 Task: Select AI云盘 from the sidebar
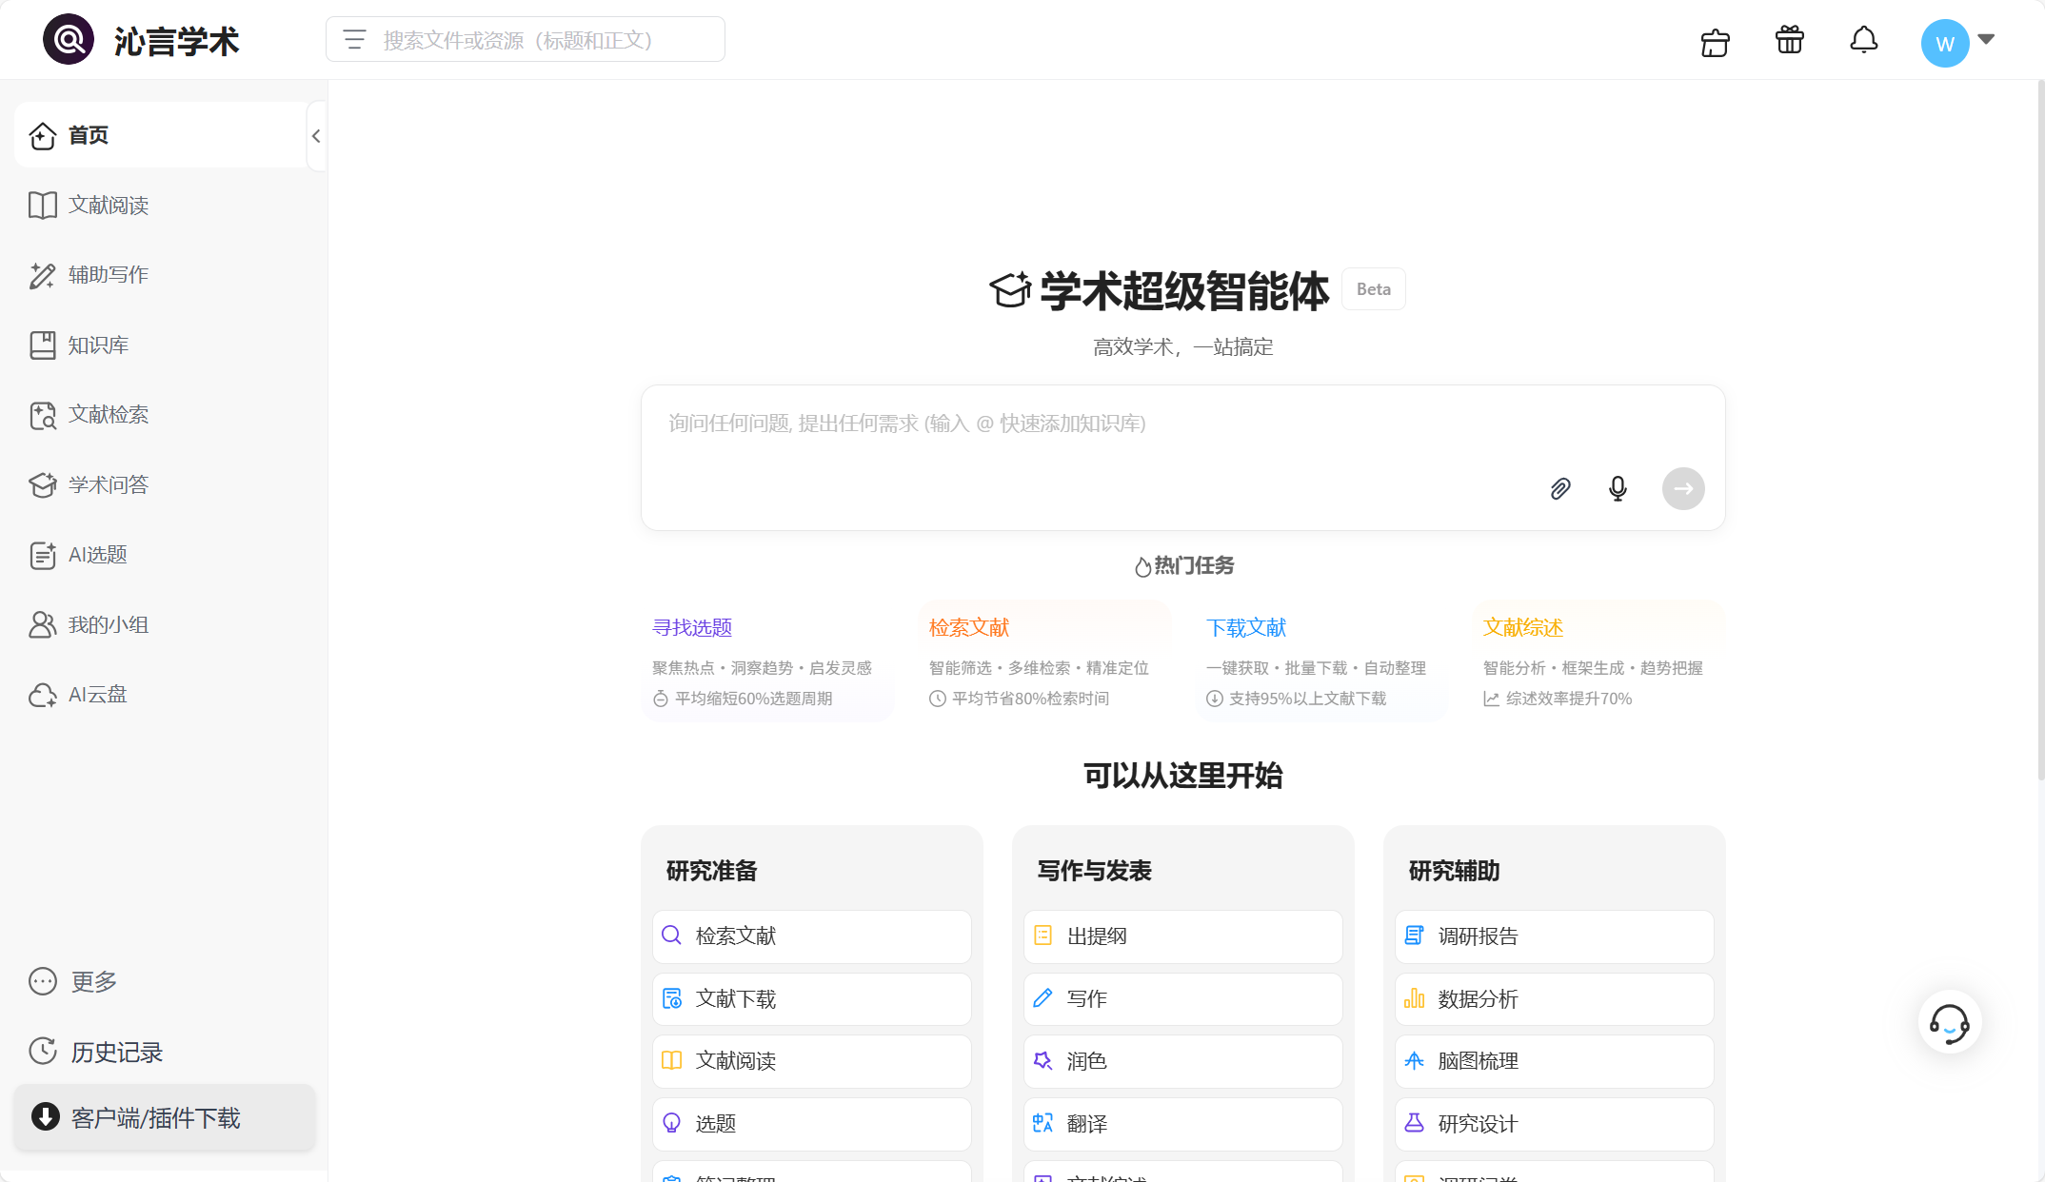97,695
